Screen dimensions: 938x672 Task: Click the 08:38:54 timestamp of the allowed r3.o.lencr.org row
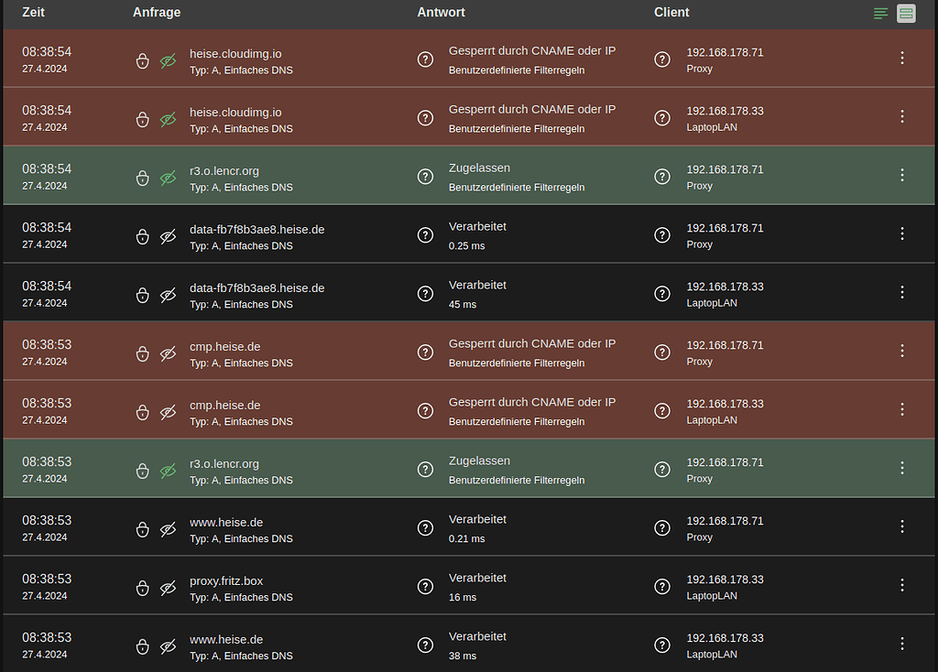47,169
